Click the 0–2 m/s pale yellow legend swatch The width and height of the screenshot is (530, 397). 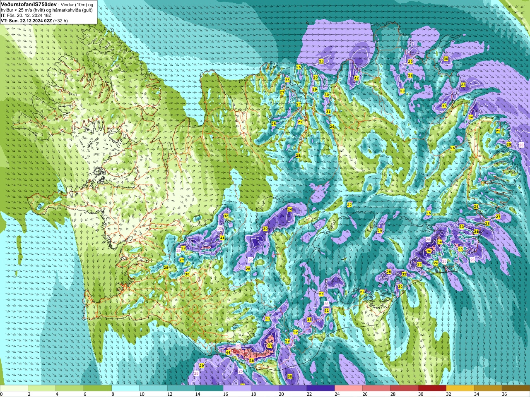pyautogui.click(x=14, y=388)
